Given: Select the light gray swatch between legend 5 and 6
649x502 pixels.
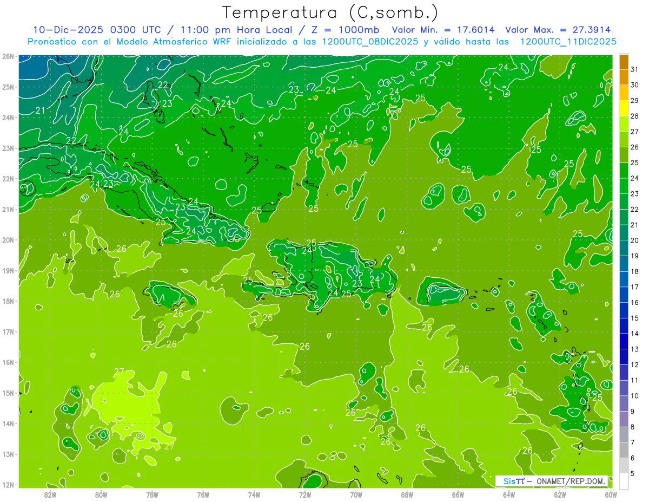Looking at the screenshot, I should click(x=624, y=465).
